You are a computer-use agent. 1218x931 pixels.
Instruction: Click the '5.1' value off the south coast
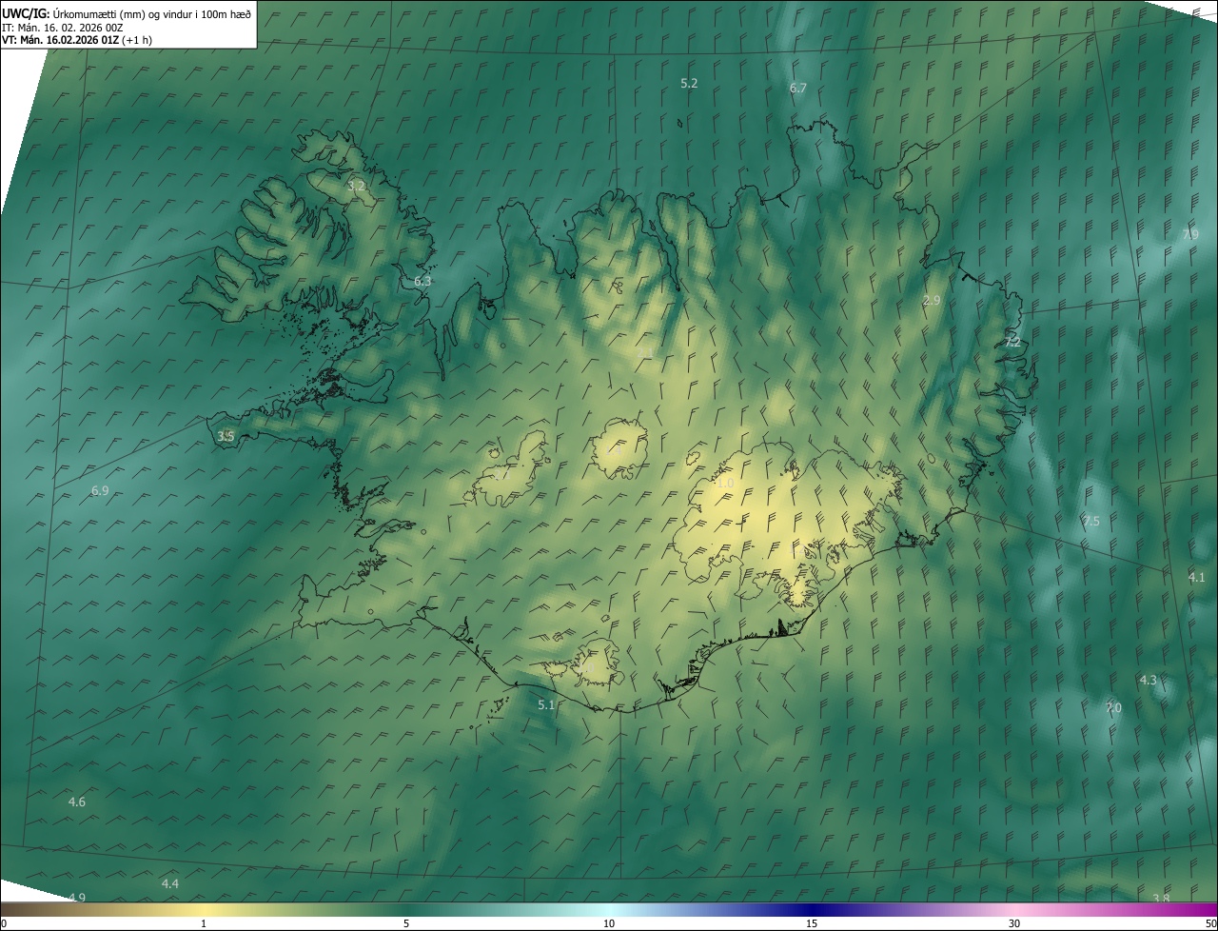coord(546,705)
